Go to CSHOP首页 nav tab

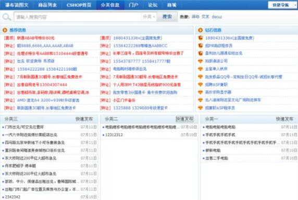click(79, 5)
